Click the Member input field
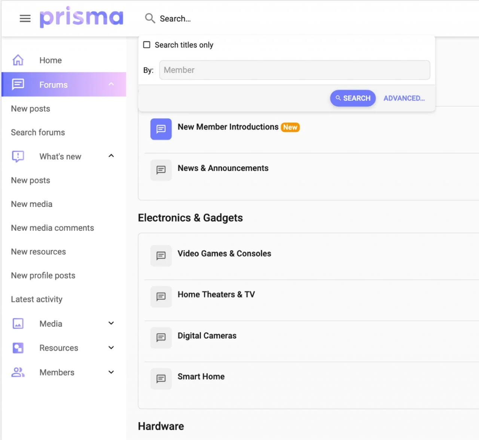Image resolution: width=479 pixels, height=440 pixels. [295, 70]
